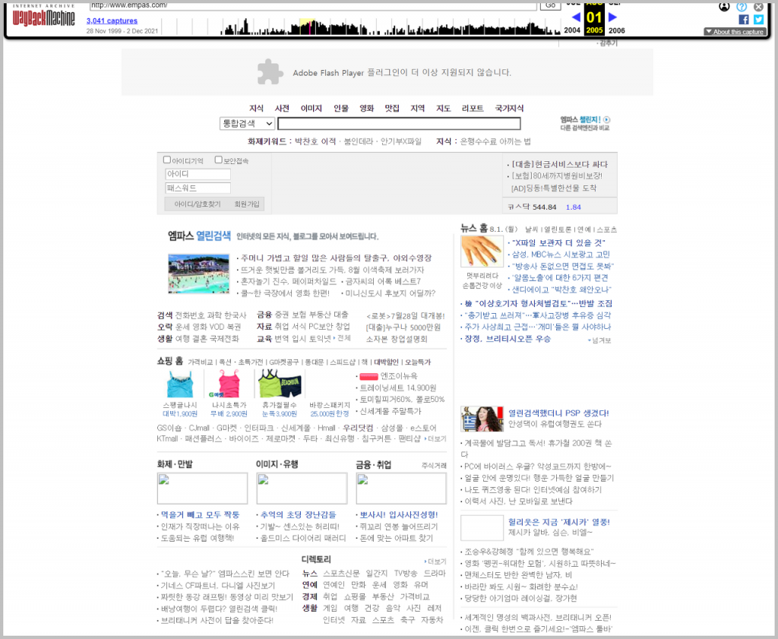Click 더보기 after shopping mall list
The image size is (778, 639).
click(435, 439)
